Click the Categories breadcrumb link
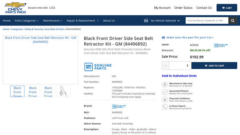The height and width of the screenshot is (135, 240). 17,29
